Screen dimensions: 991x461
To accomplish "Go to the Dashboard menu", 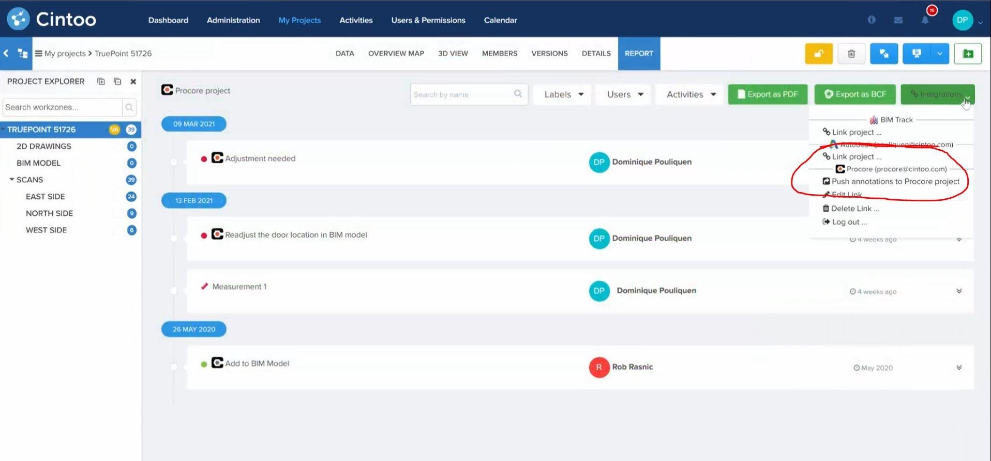I will (x=168, y=20).
